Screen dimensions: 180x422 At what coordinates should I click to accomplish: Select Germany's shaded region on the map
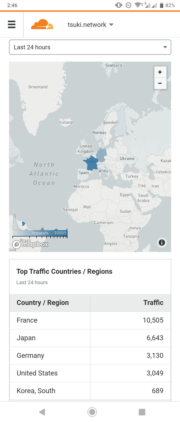pos(102,155)
